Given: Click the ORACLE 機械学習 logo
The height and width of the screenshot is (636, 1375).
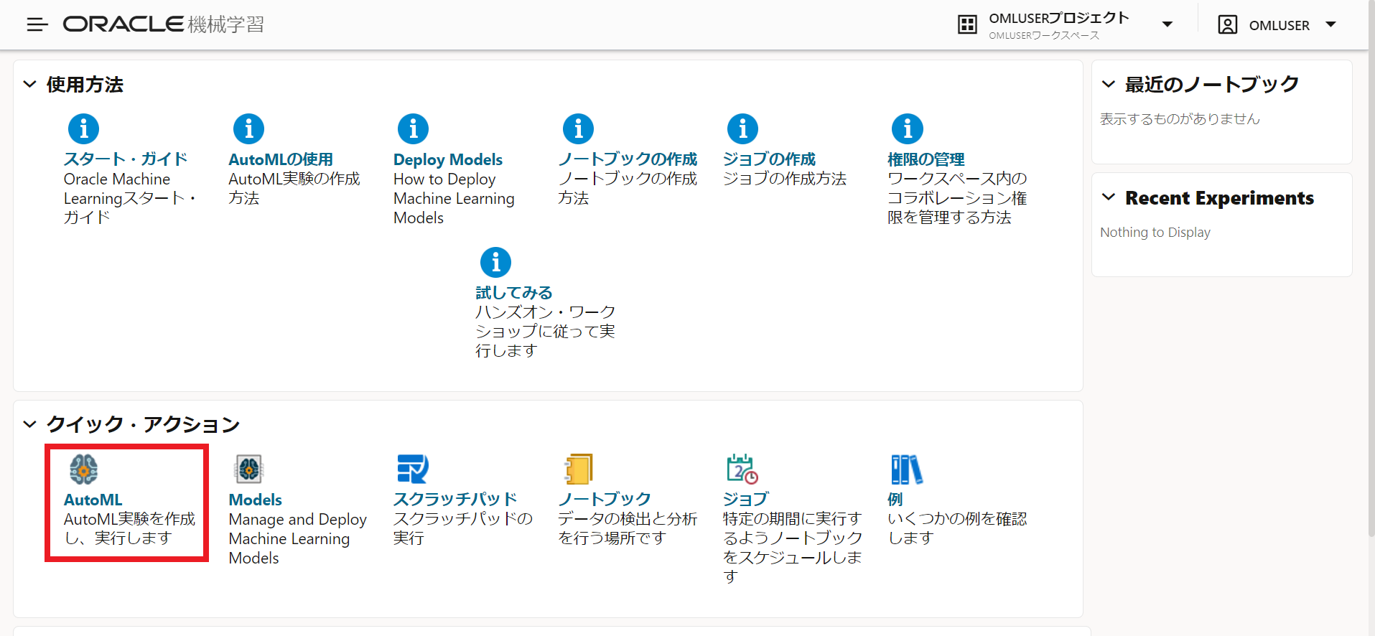Looking at the screenshot, I should pos(164,24).
